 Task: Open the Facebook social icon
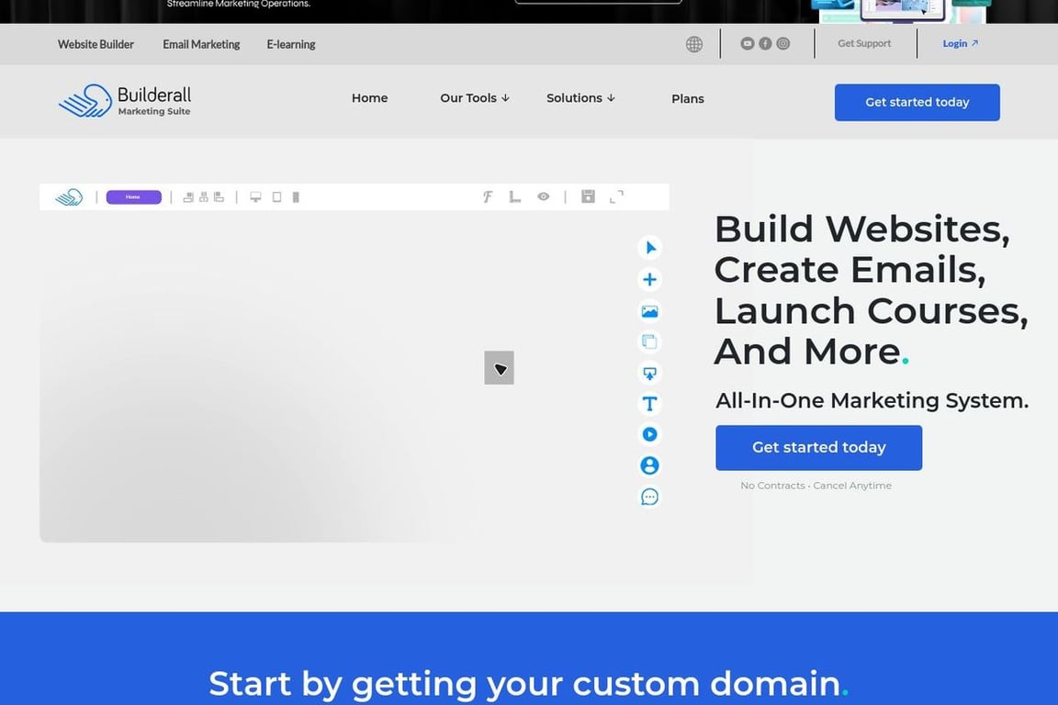click(765, 44)
